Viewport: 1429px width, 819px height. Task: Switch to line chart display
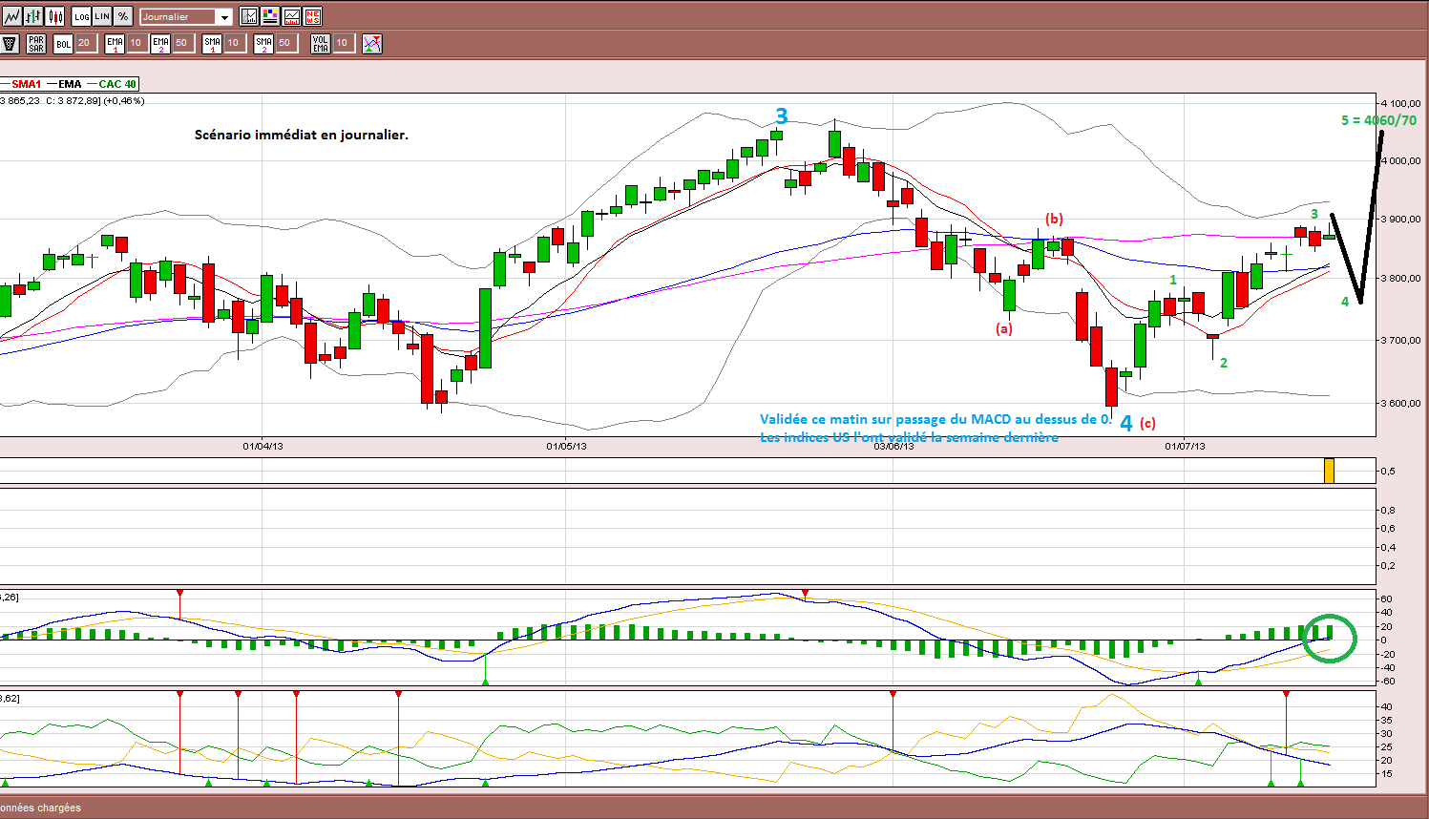12,16
